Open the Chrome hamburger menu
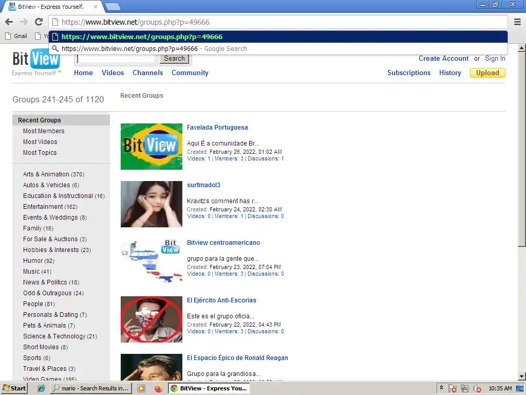 [518, 22]
